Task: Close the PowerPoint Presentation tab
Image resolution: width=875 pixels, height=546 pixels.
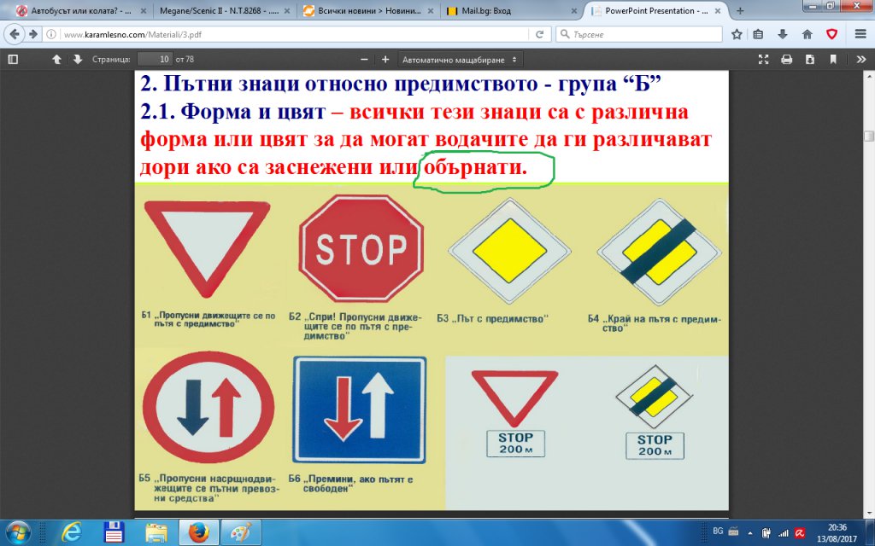Action: (x=717, y=10)
